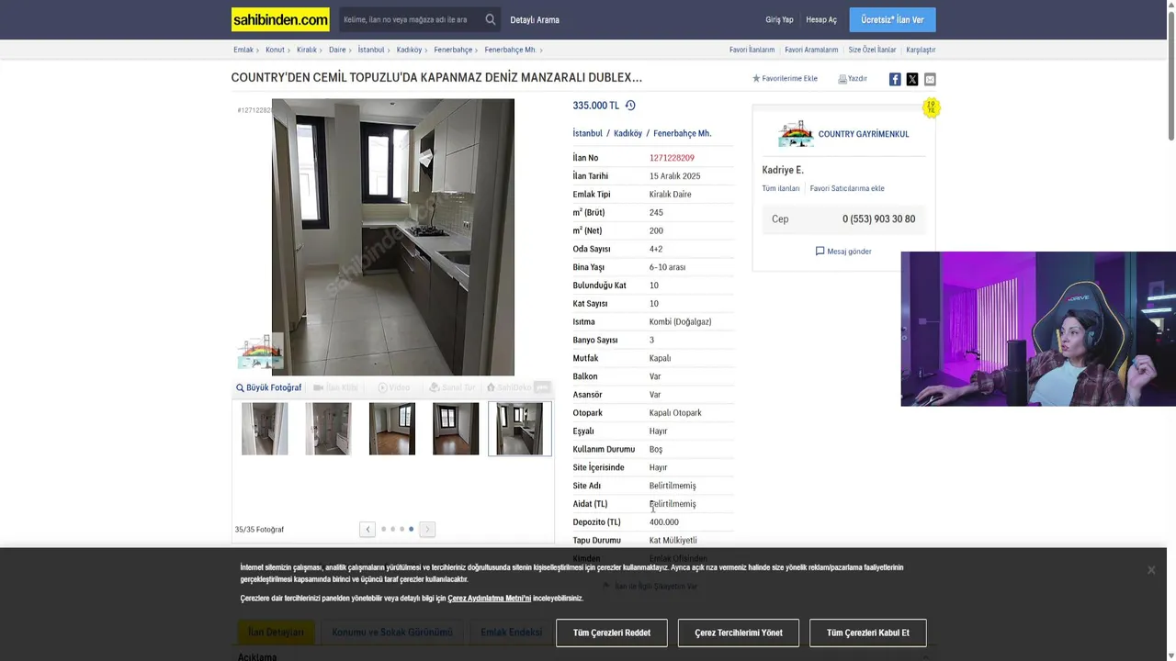Share listing on X icon
Viewport: 1176px width, 661px height.
click(912, 79)
